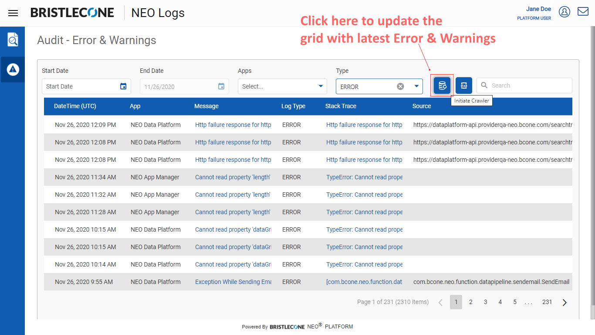Jump to last page 231
This screenshot has width=595, height=335.
[547, 302]
